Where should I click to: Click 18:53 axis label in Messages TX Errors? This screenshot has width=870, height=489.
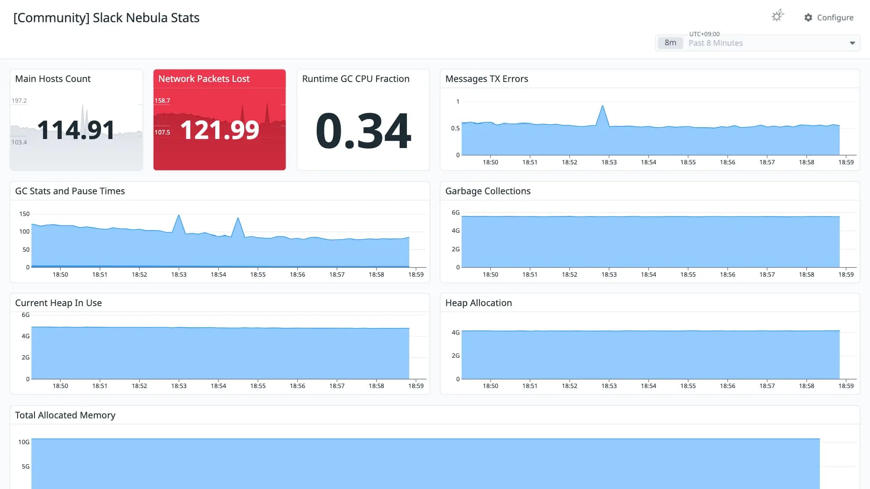(609, 162)
